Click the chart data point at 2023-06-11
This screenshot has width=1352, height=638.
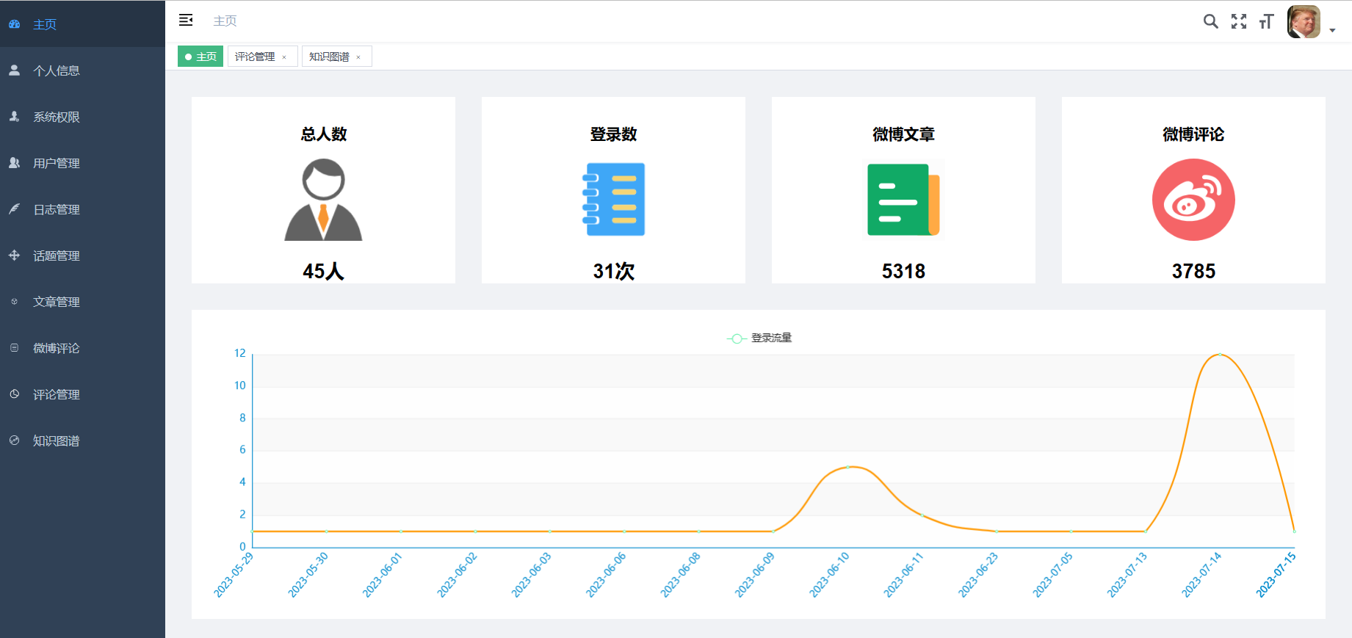pyautogui.click(x=922, y=515)
